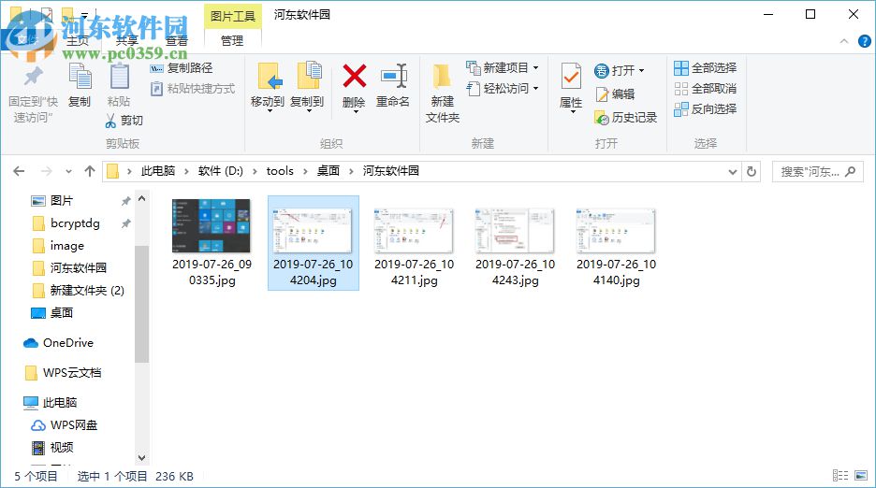Screen dimensions: 876x488
Task: Open file Properties
Action: click(571, 88)
